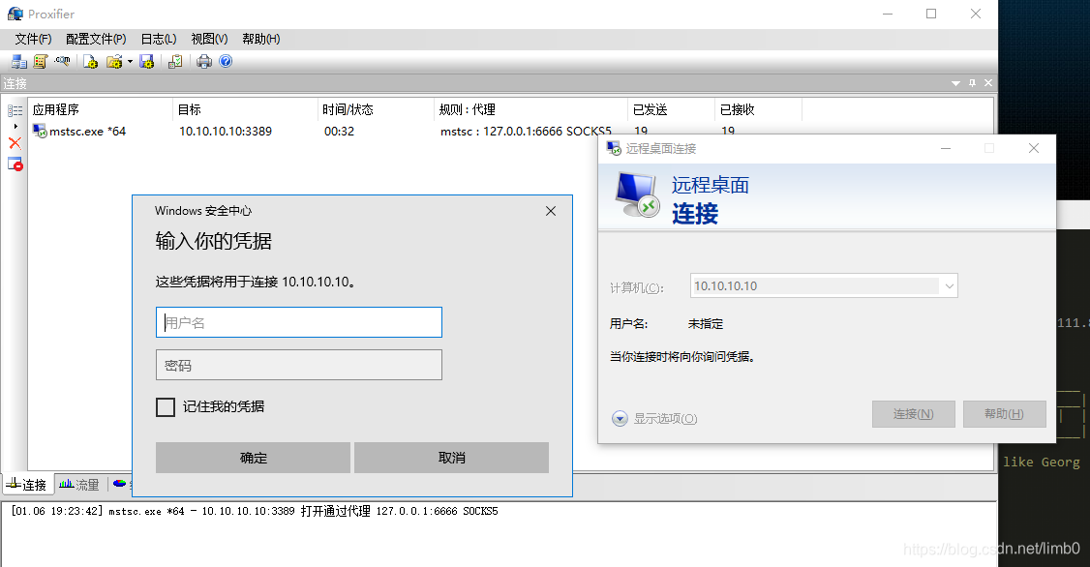Sort by 目标 column header

click(x=245, y=109)
